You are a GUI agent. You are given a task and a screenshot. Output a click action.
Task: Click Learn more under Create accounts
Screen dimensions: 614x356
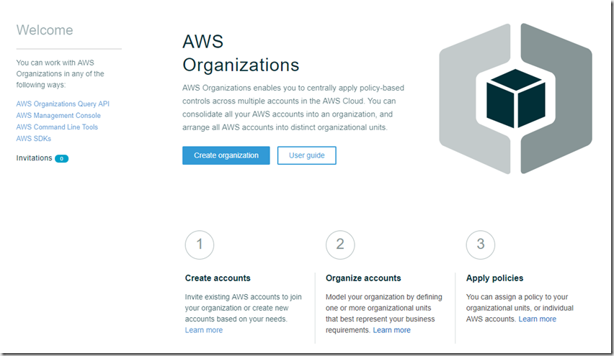[204, 330]
